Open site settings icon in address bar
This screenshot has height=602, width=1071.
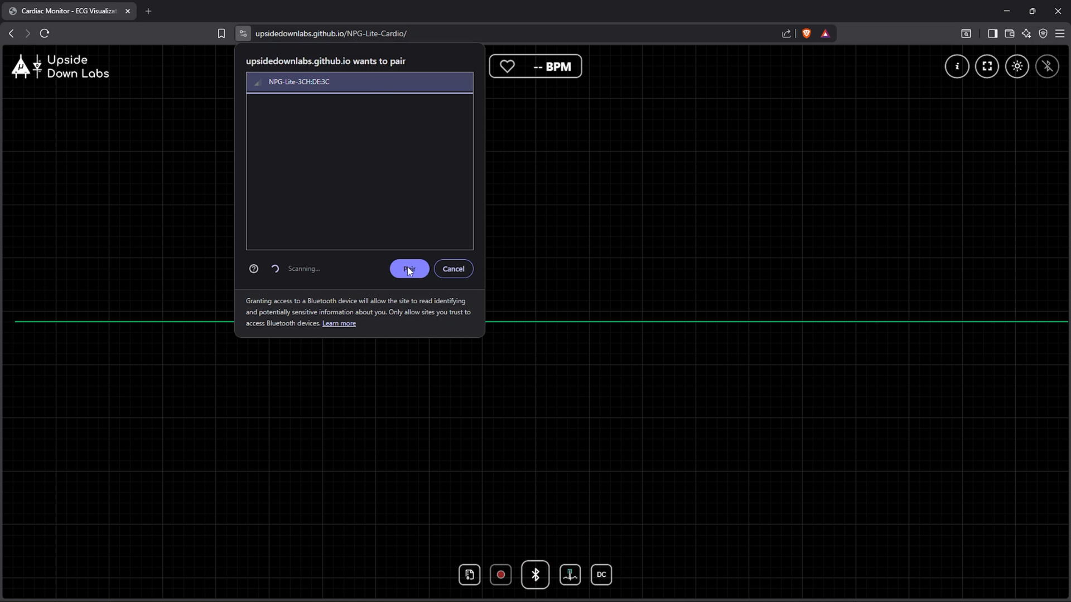(x=243, y=33)
